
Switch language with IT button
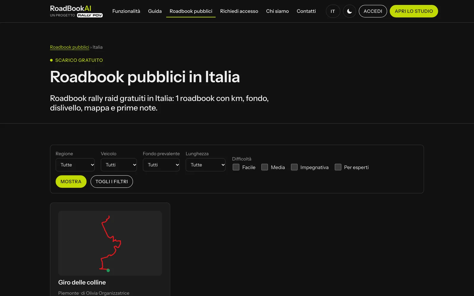[x=333, y=11]
